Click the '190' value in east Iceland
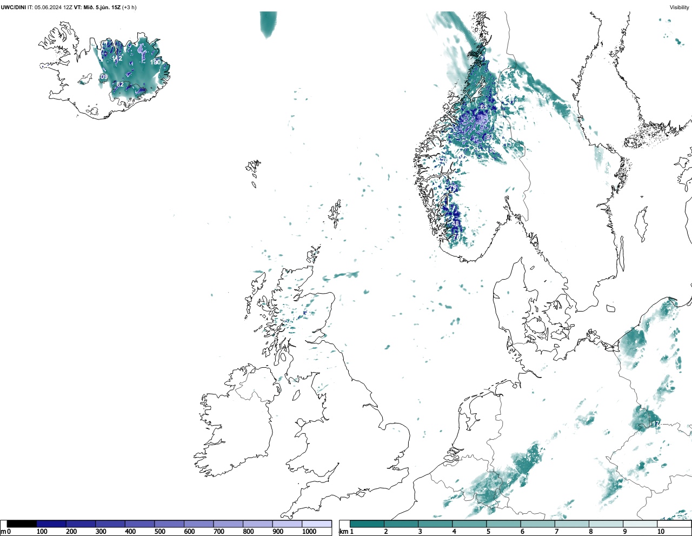The height and width of the screenshot is (536, 692). coord(155,62)
